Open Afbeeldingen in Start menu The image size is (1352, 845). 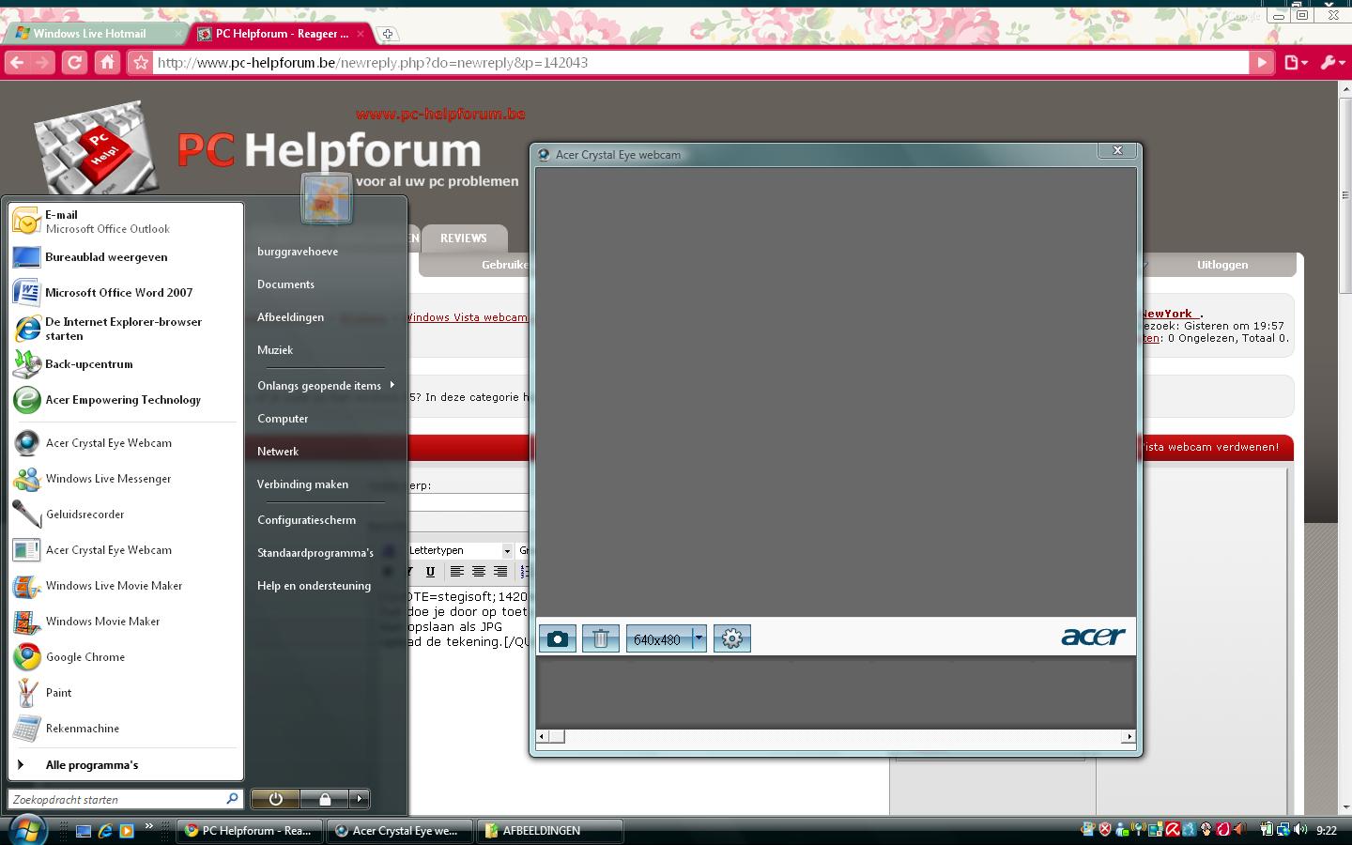click(291, 317)
